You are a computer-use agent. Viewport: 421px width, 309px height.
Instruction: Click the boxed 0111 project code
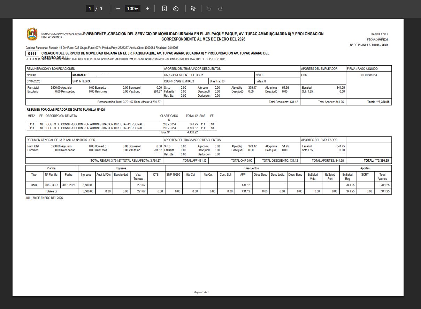click(32, 53)
